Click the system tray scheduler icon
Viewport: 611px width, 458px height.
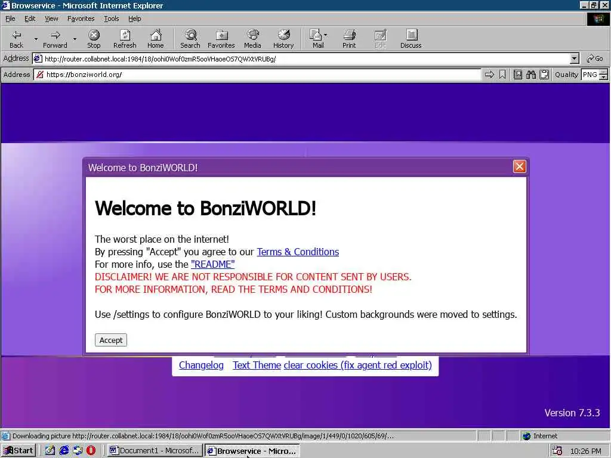[x=557, y=451]
